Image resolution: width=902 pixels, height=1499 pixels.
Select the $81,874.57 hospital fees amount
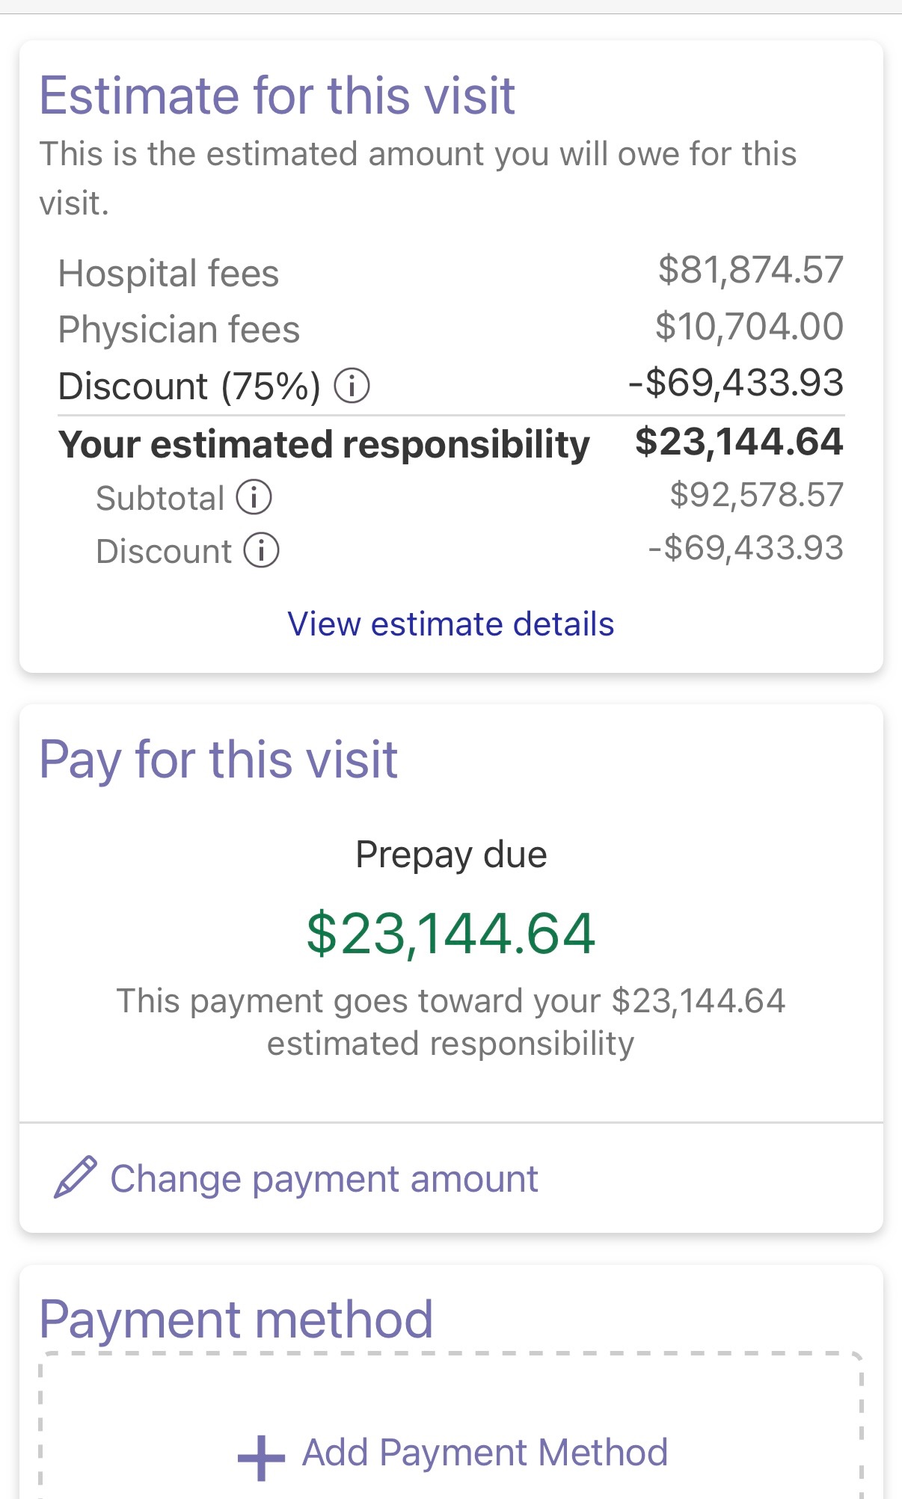[x=750, y=270]
